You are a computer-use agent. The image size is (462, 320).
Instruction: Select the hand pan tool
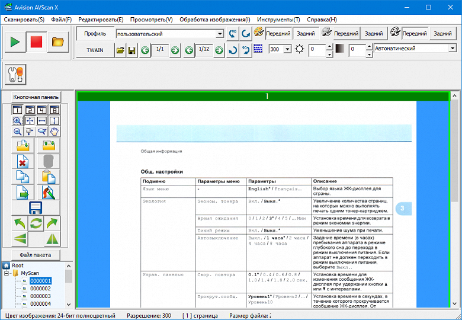54,131
